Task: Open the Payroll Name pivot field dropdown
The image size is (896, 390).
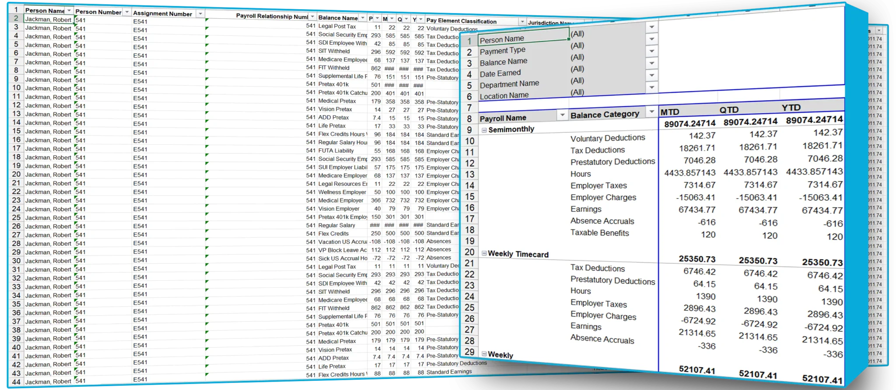Action: 562,115
